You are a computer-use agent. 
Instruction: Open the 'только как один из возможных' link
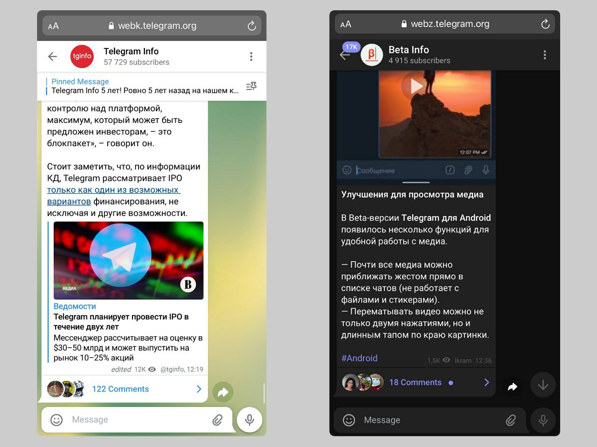(113, 190)
